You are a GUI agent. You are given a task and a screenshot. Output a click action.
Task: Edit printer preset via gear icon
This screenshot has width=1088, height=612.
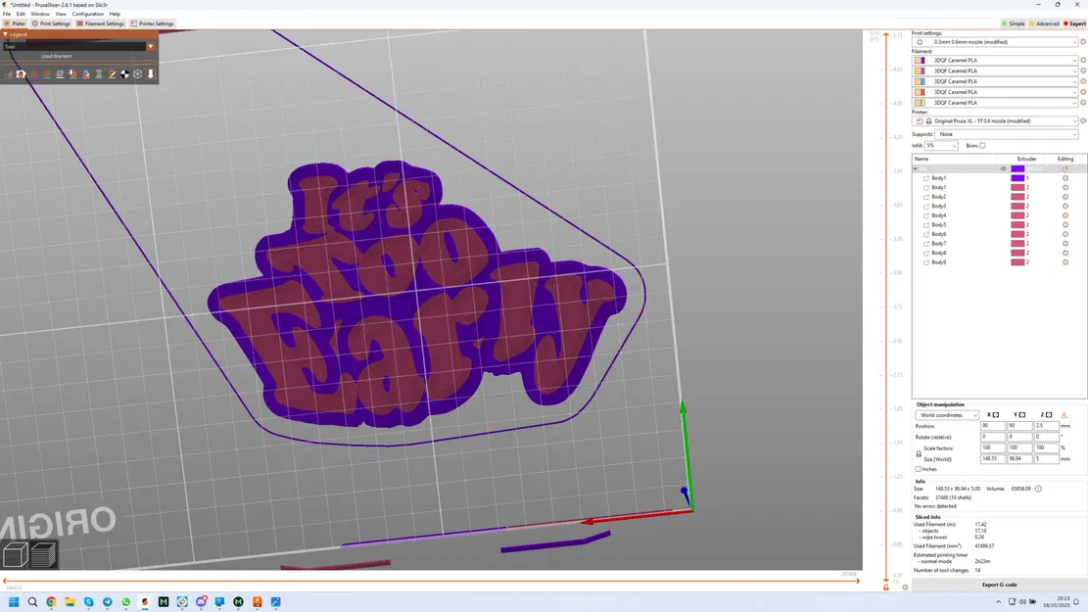pos(1083,120)
